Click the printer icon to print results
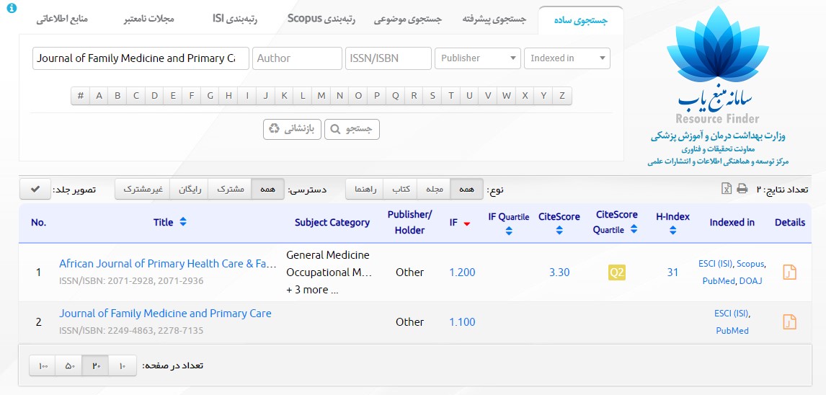This screenshot has width=826, height=395. (742, 189)
